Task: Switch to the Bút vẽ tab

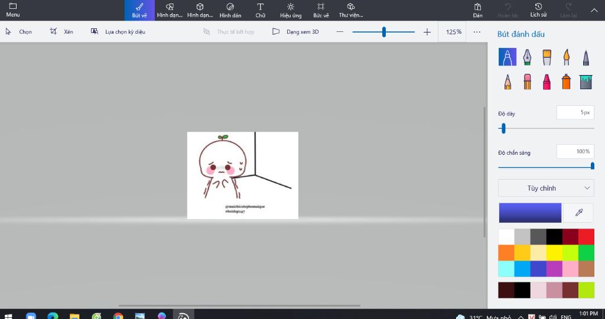Action: coord(139,11)
